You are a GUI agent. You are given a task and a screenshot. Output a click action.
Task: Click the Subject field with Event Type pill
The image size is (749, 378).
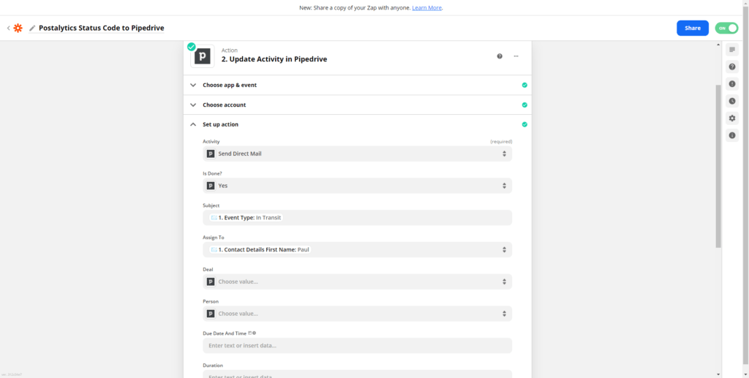point(357,218)
